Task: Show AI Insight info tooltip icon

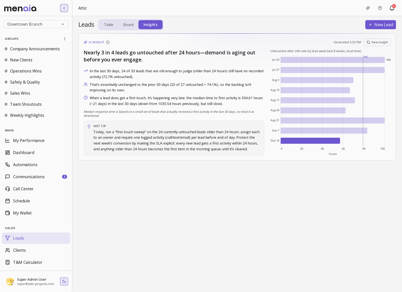Action: (108, 42)
